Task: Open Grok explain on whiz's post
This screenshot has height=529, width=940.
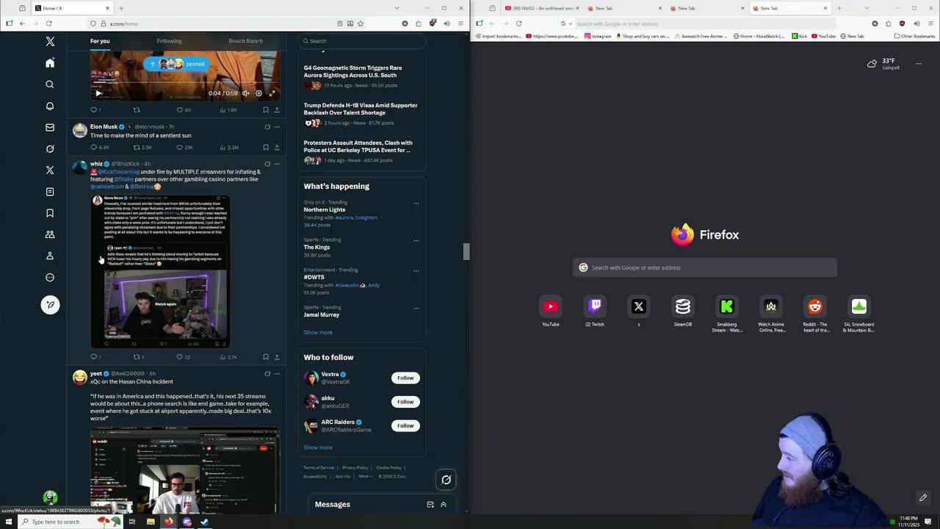Action: coord(267,164)
